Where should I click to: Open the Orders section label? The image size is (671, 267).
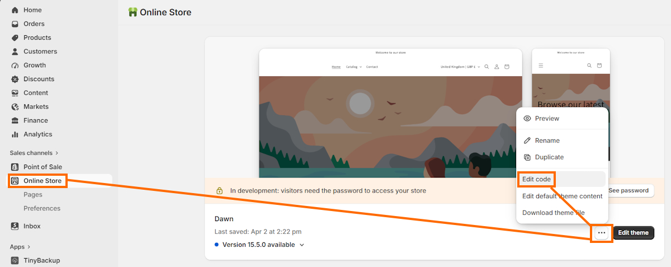click(34, 24)
